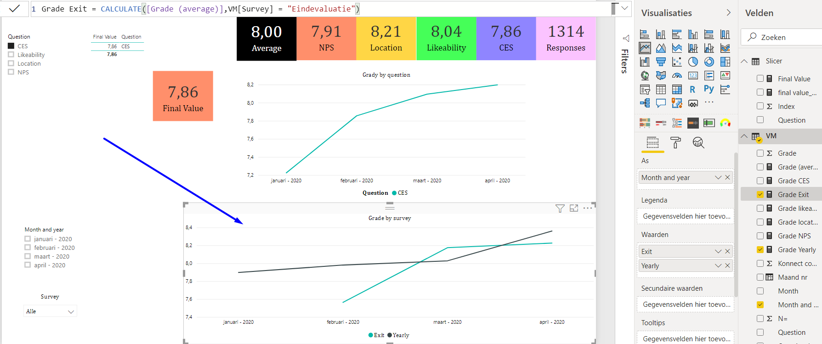
Task: Open the Analytics magnifier pane
Action: tap(698, 143)
